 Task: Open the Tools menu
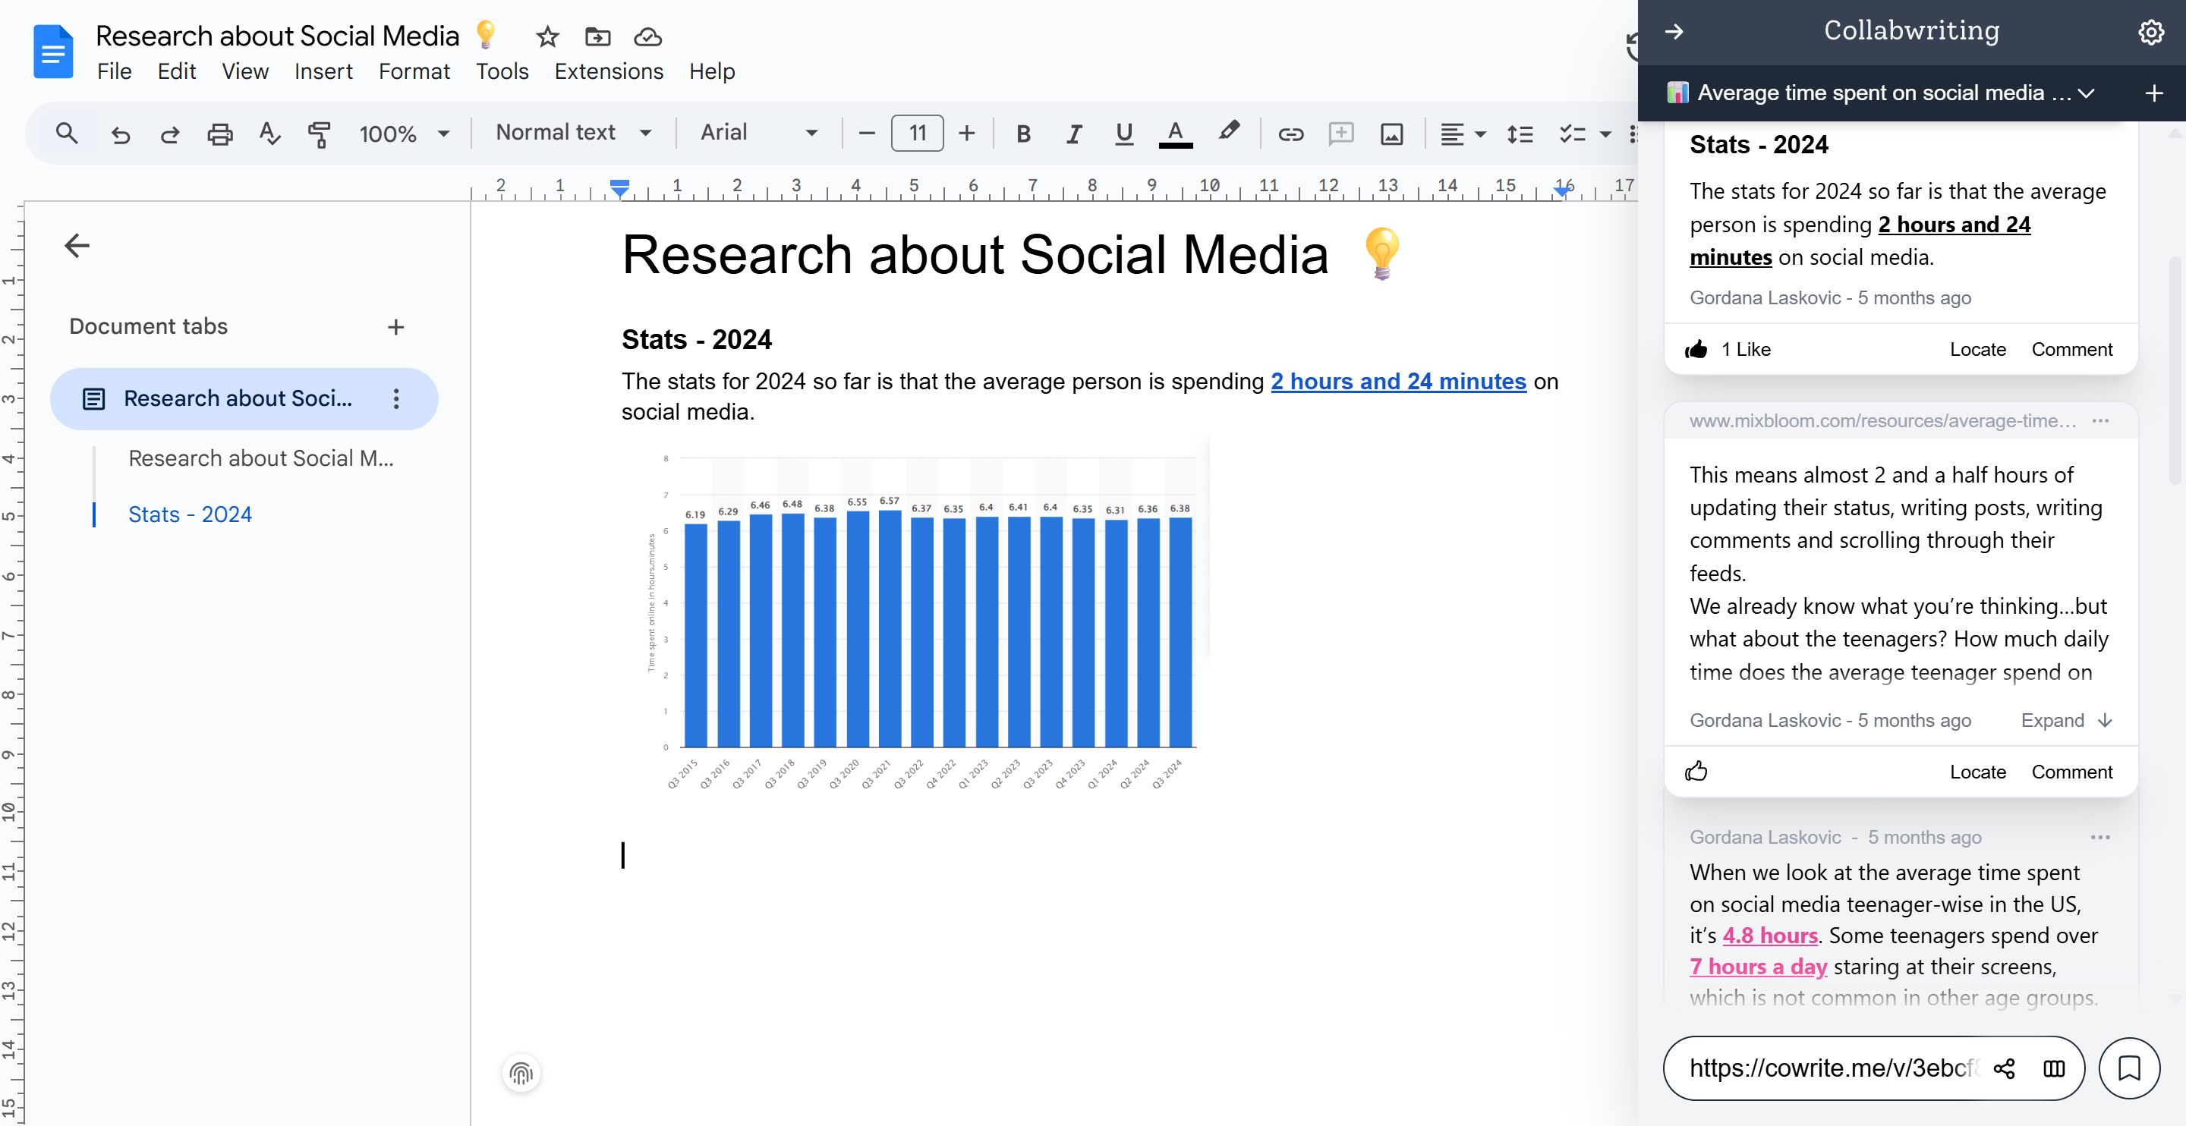pyautogui.click(x=502, y=71)
